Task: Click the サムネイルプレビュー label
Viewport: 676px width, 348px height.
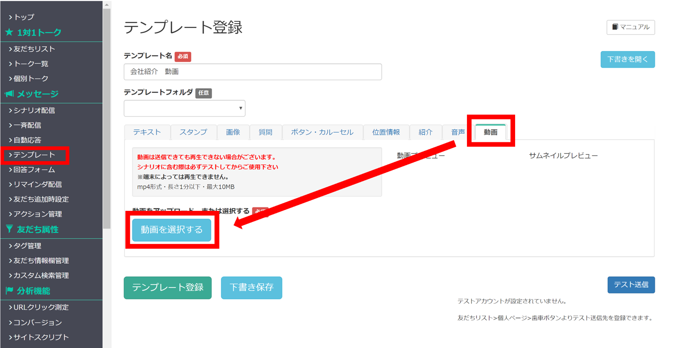Action: (x=563, y=155)
